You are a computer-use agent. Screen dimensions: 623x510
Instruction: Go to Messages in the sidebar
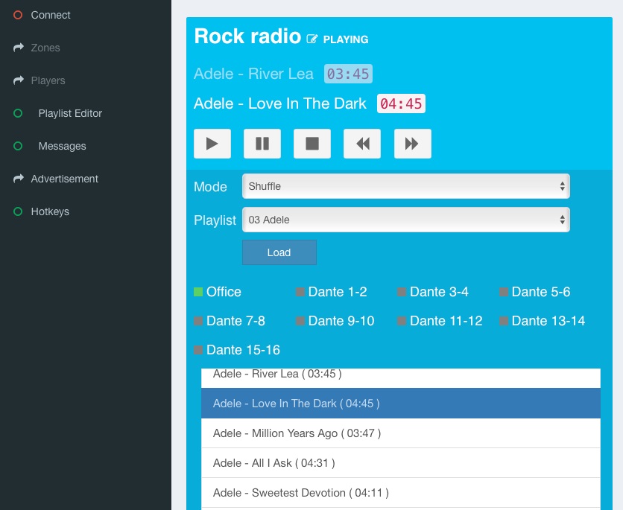62,146
